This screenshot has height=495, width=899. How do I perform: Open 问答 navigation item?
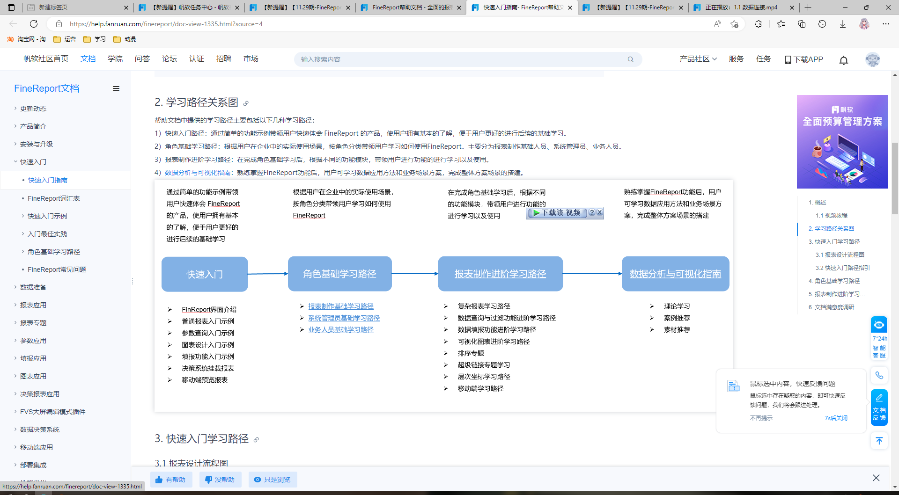142,59
